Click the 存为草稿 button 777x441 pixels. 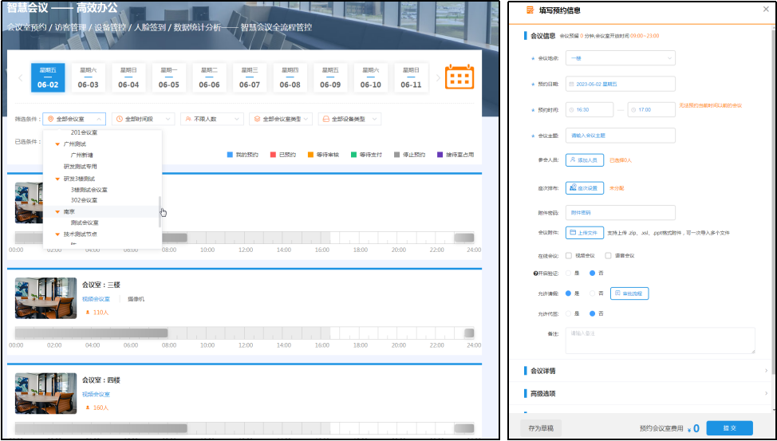pyautogui.click(x=541, y=428)
